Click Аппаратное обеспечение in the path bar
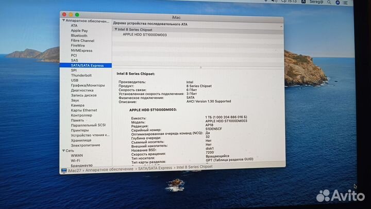The width and height of the screenshot is (371, 209). [109, 169]
